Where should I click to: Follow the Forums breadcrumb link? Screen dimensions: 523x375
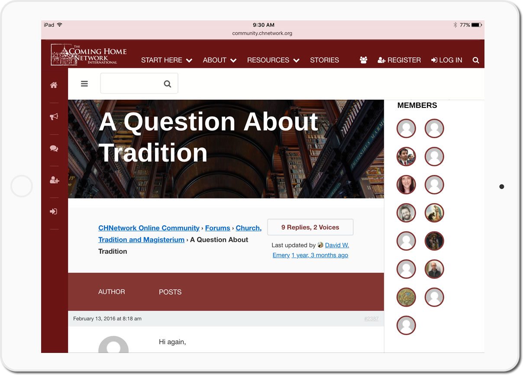tap(218, 228)
